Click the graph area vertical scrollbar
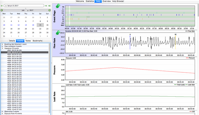This screenshot has width=199, height=115. tap(198, 10)
